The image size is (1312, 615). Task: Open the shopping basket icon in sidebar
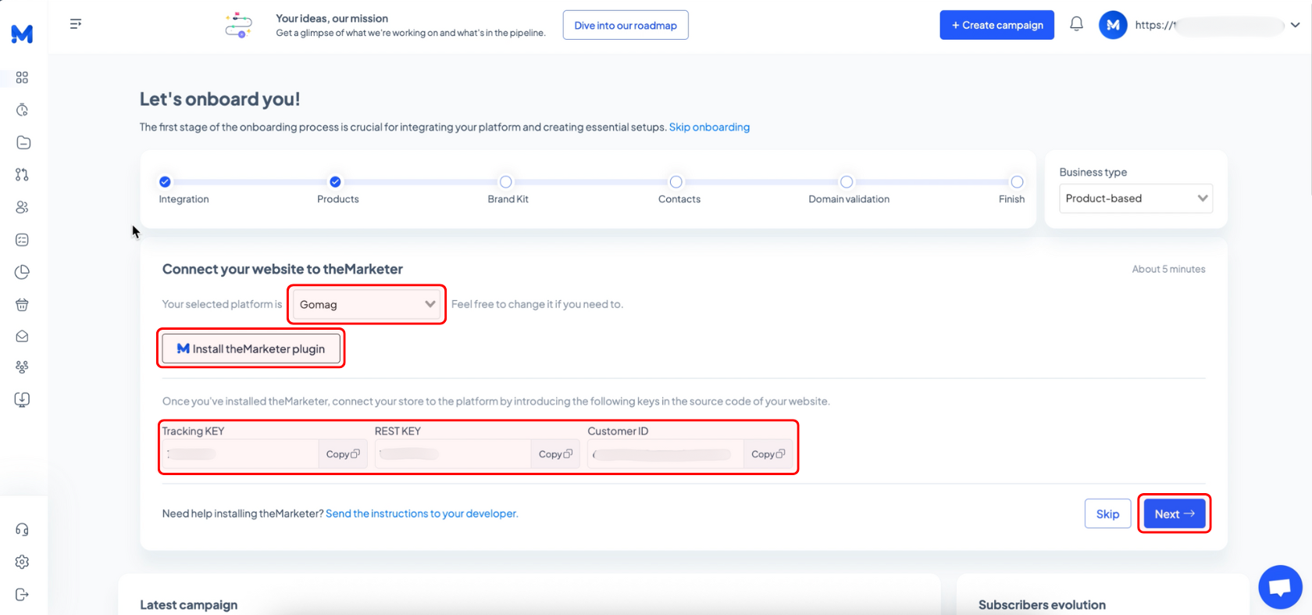click(22, 305)
